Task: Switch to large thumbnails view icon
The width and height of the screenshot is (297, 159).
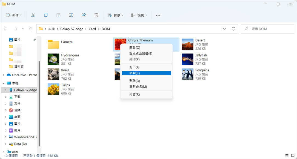Action: (293, 156)
